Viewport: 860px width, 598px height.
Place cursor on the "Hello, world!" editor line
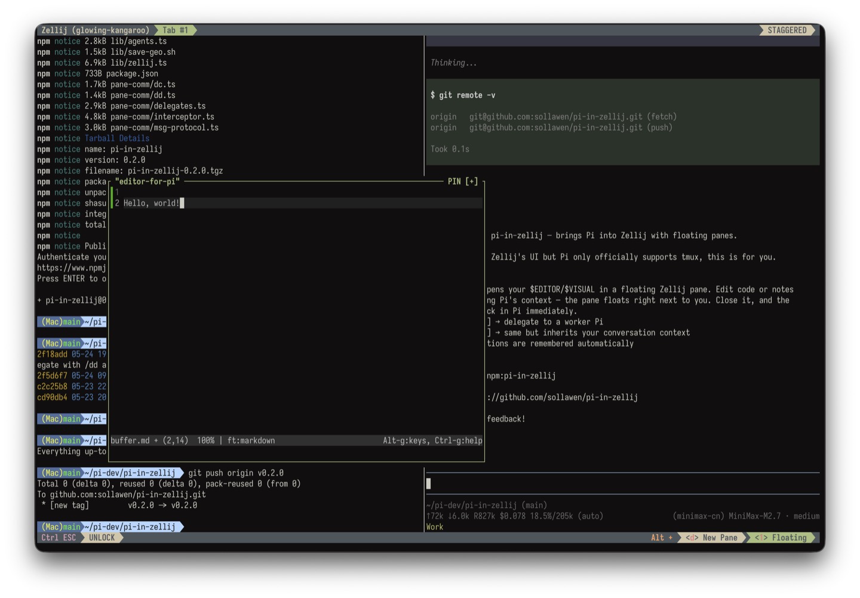[297, 203]
